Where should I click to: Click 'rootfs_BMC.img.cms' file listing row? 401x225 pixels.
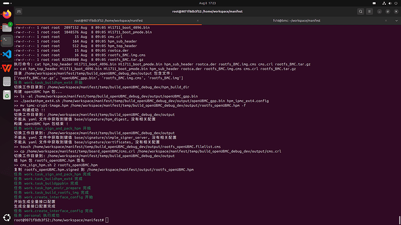(x=80, y=55)
